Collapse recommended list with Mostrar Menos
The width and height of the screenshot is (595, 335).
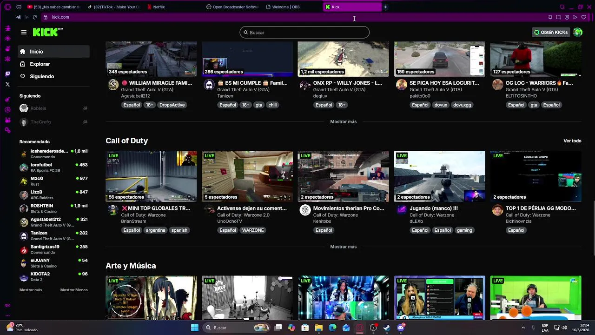pyautogui.click(x=74, y=290)
